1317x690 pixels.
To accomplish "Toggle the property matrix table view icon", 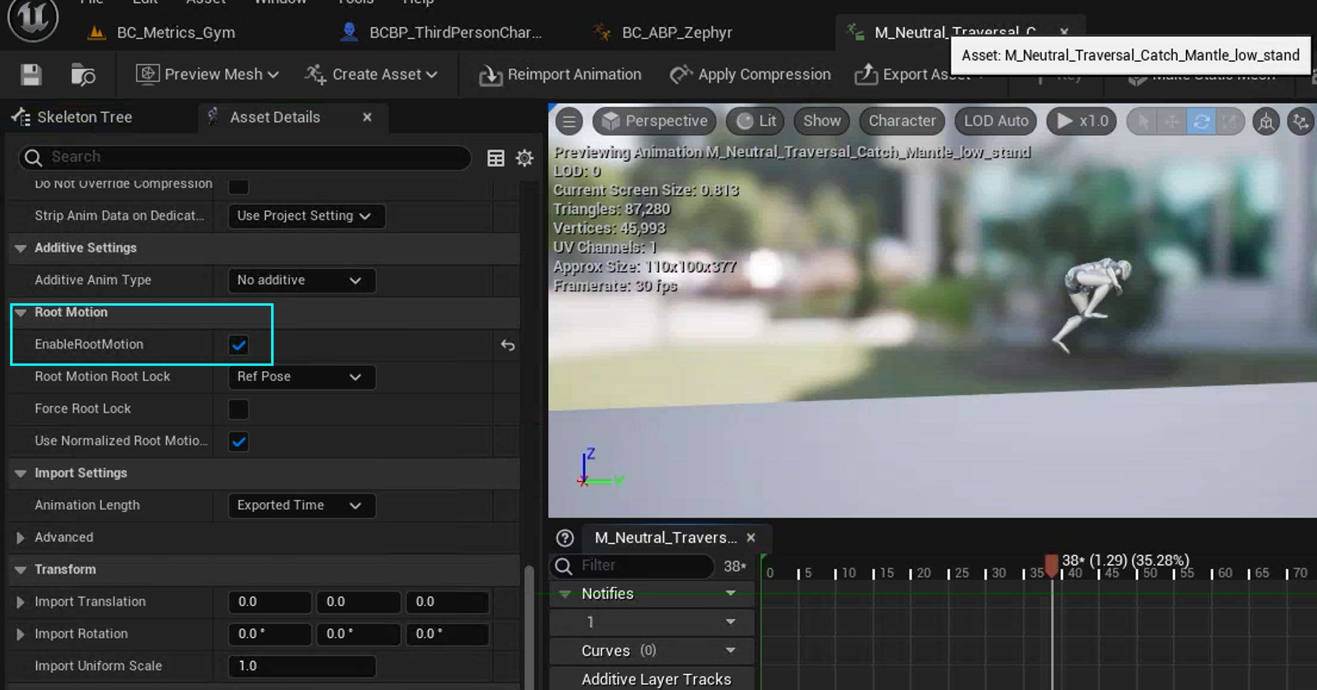I will [x=496, y=158].
